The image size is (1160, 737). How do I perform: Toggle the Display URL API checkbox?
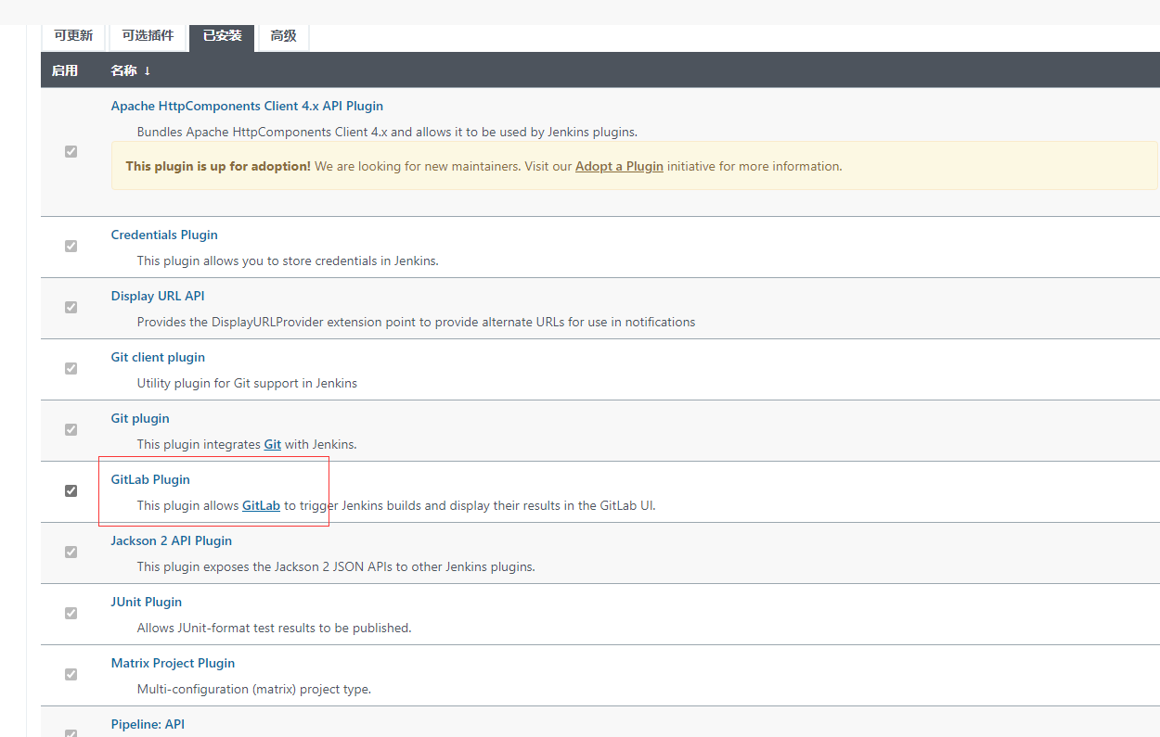click(x=71, y=307)
